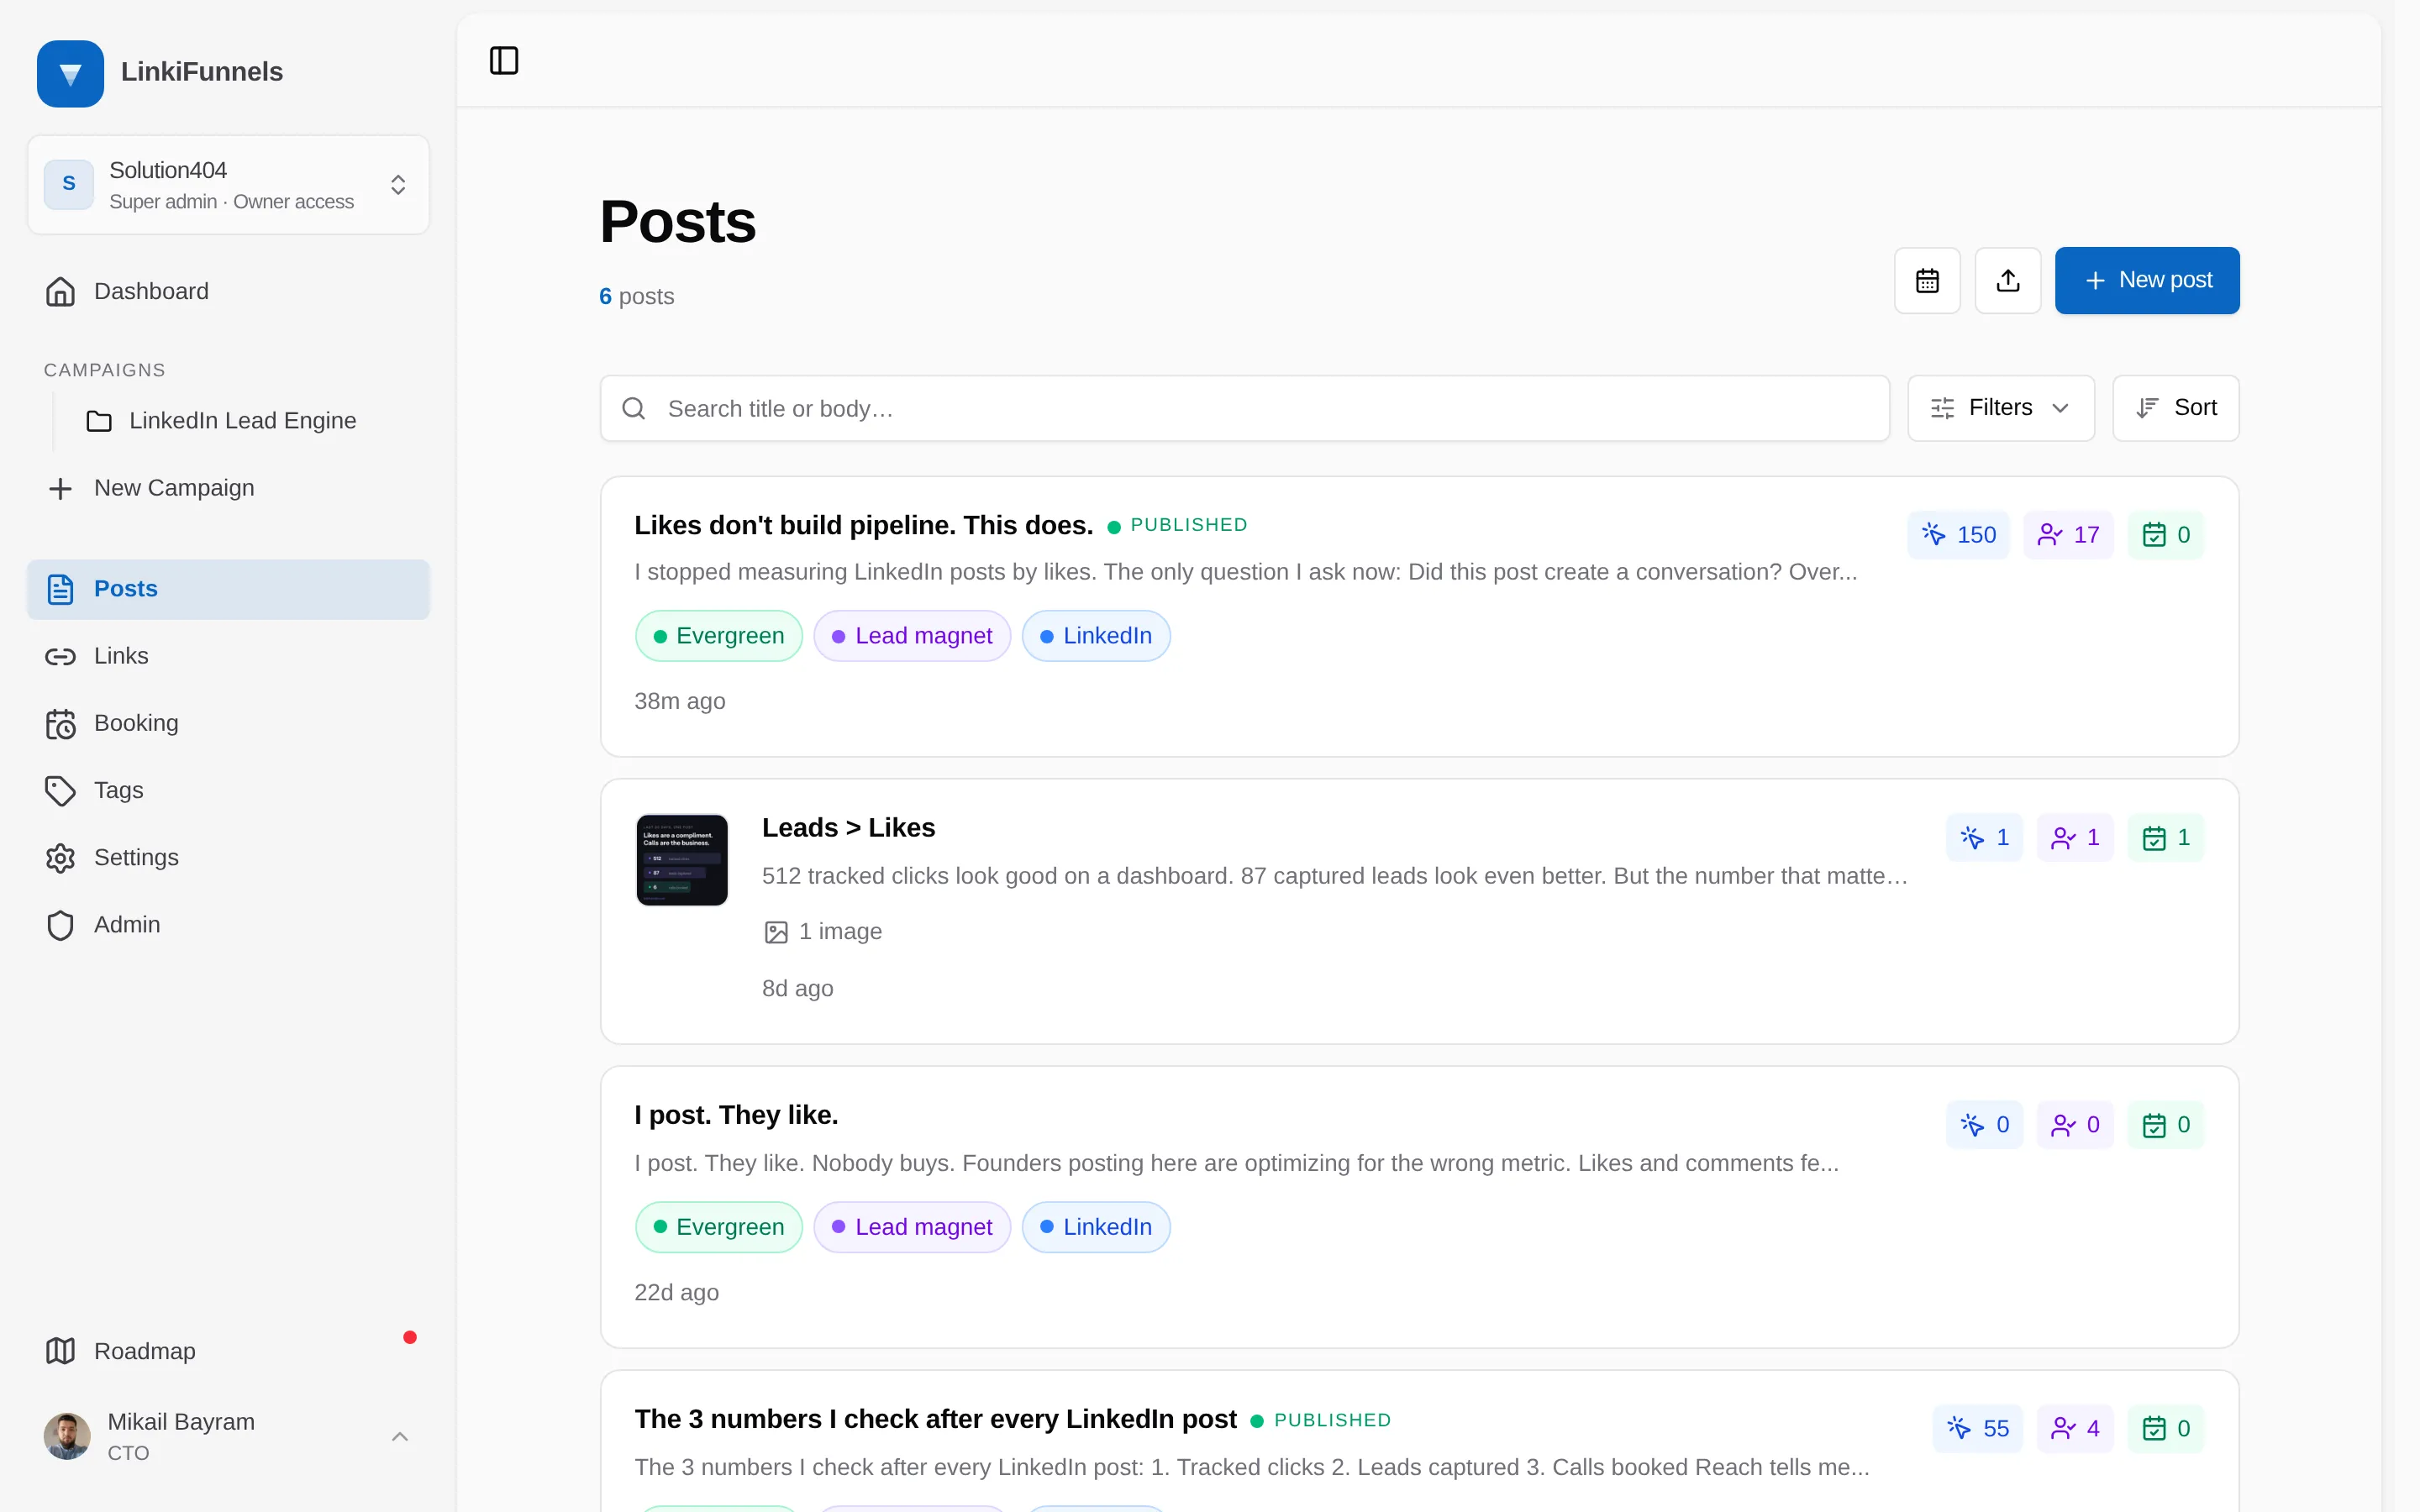Open the Tags page

pos(229,790)
